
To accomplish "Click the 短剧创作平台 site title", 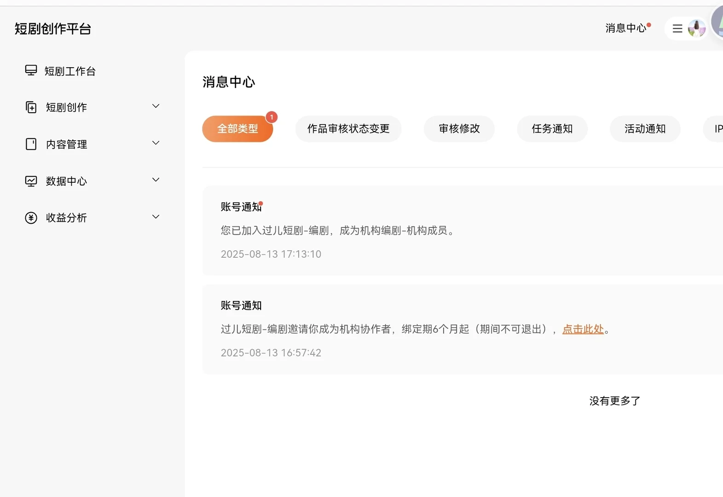I will [53, 29].
